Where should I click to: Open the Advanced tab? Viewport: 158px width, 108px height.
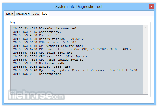pos(23,14)
